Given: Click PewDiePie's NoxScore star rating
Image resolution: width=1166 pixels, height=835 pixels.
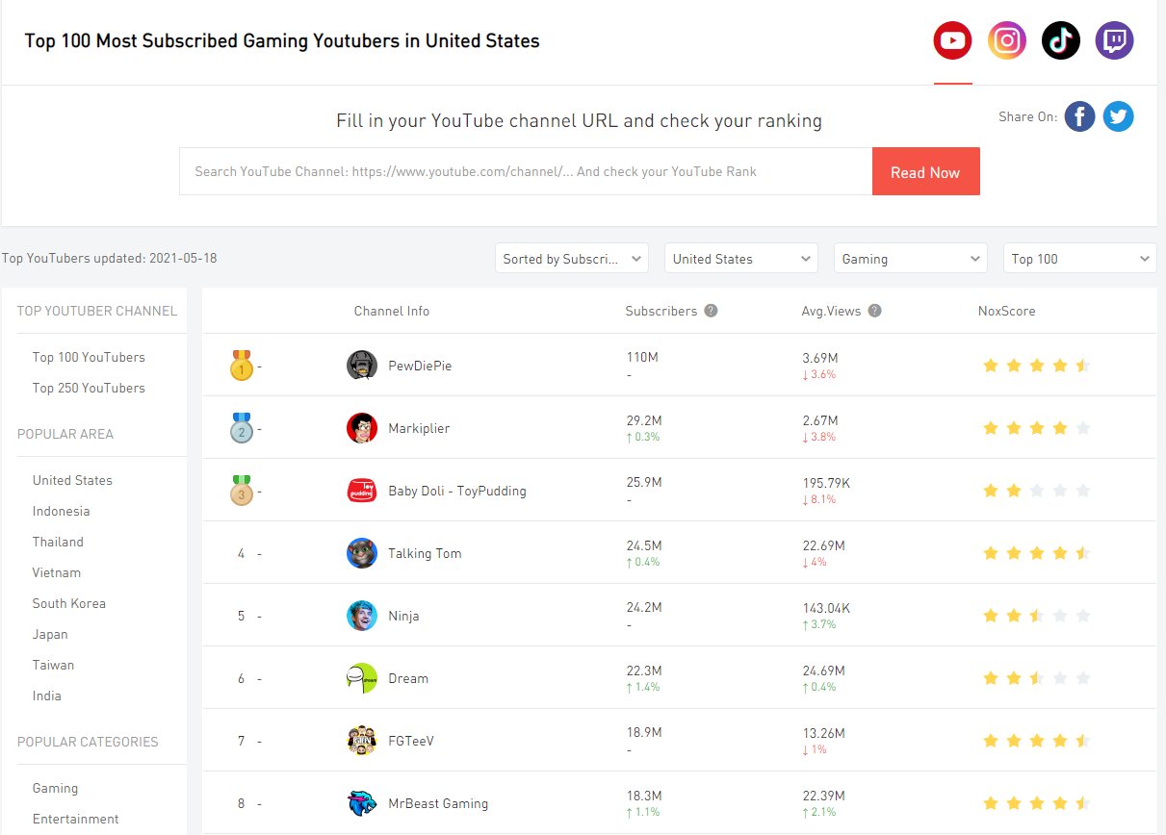Looking at the screenshot, I should (1036, 366).
